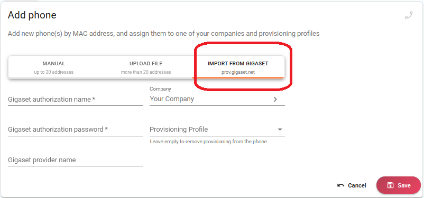The height and width of the screenshot is (198, 424).
Task: Open the Company chevron arrow
Action: coord(275,99)
